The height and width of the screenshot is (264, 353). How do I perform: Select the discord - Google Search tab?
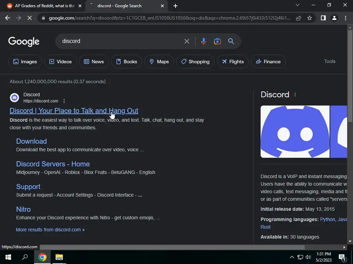127,6
